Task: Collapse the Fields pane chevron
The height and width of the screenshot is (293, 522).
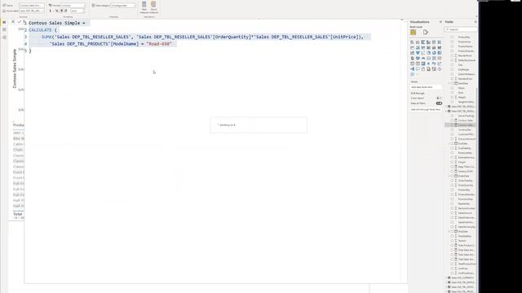Action: coord(476,22)
